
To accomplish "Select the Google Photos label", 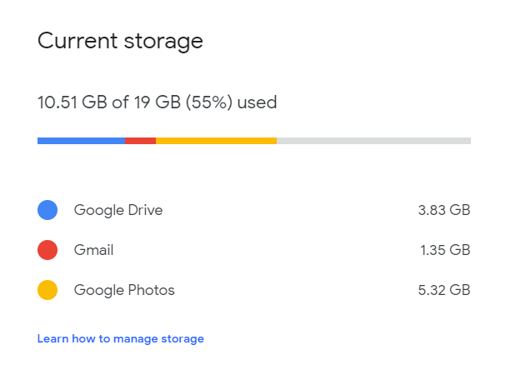I will click(124, 290).
